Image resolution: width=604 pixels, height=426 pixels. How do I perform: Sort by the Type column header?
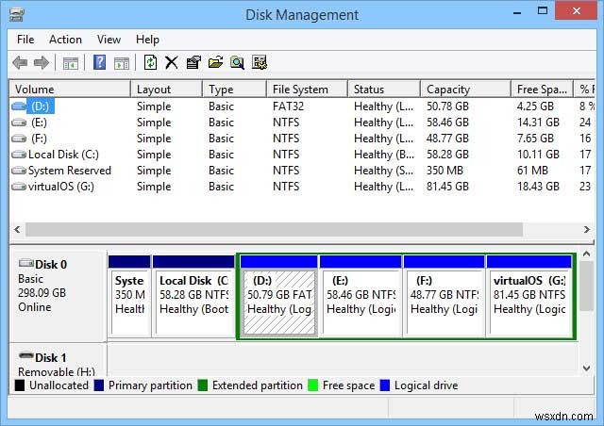coord(234,90)
